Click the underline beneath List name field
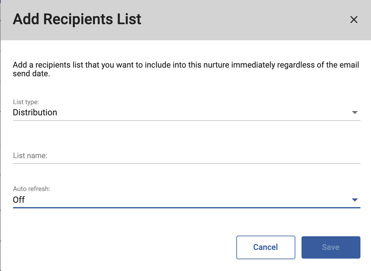371x271 pixels. point(186,163)
